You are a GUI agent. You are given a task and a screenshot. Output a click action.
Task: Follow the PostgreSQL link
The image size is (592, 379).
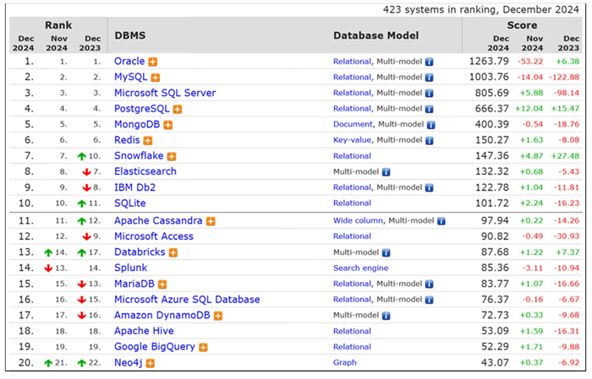[142, 109]
